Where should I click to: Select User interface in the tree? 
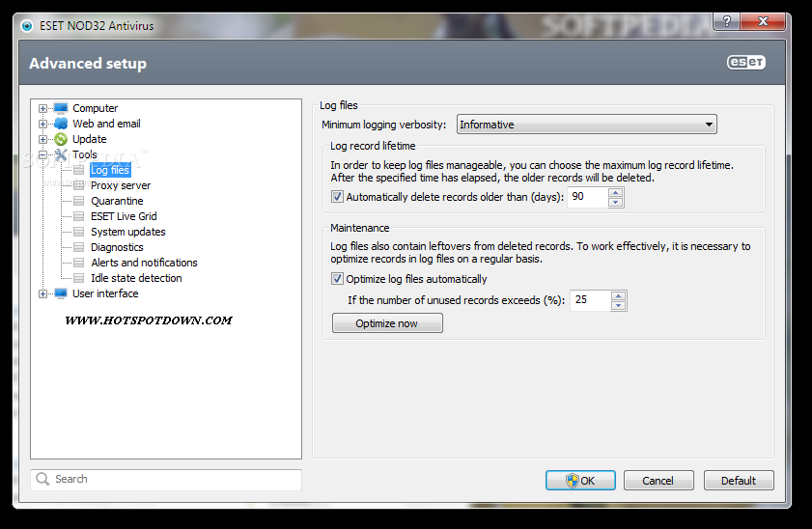coord(105,293)
